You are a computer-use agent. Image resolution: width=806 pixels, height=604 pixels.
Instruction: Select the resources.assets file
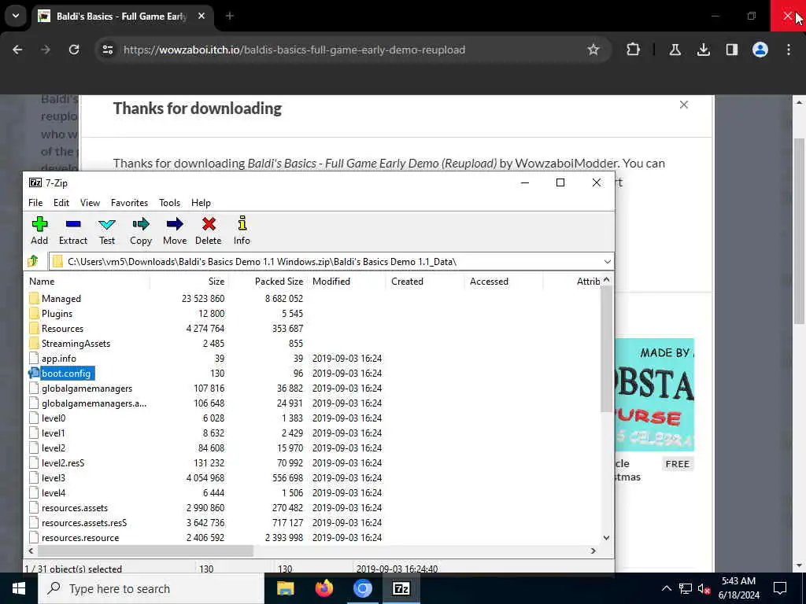coord(68,508)
